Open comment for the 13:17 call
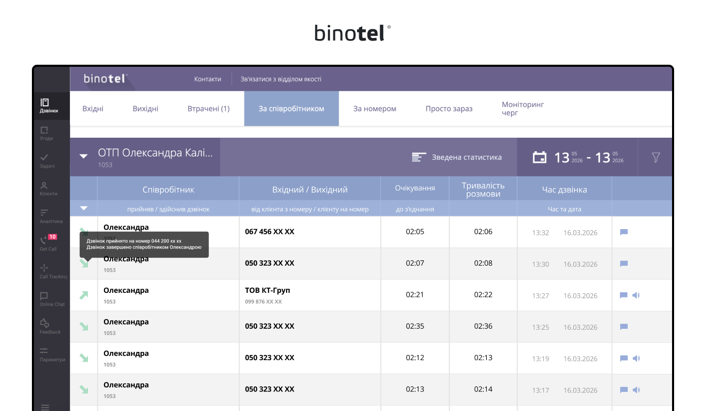Screen dimensions: 706x411 pyautogui.click(x=624, y=390)
